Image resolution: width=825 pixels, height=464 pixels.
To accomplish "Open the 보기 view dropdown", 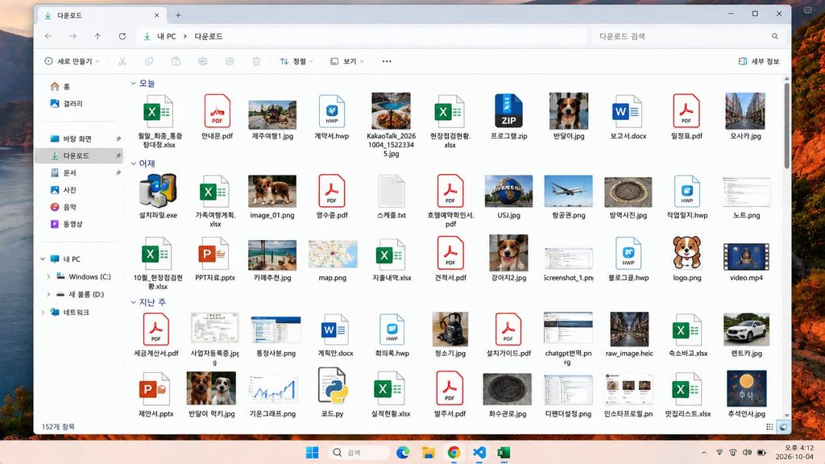I will [x=346, y=61].
